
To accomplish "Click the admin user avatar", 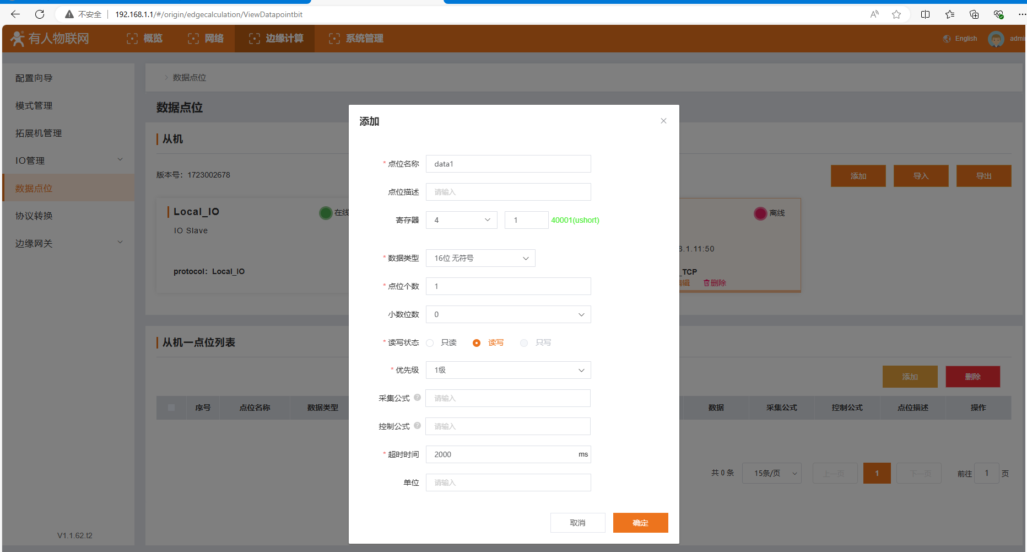I will point(996,39).
